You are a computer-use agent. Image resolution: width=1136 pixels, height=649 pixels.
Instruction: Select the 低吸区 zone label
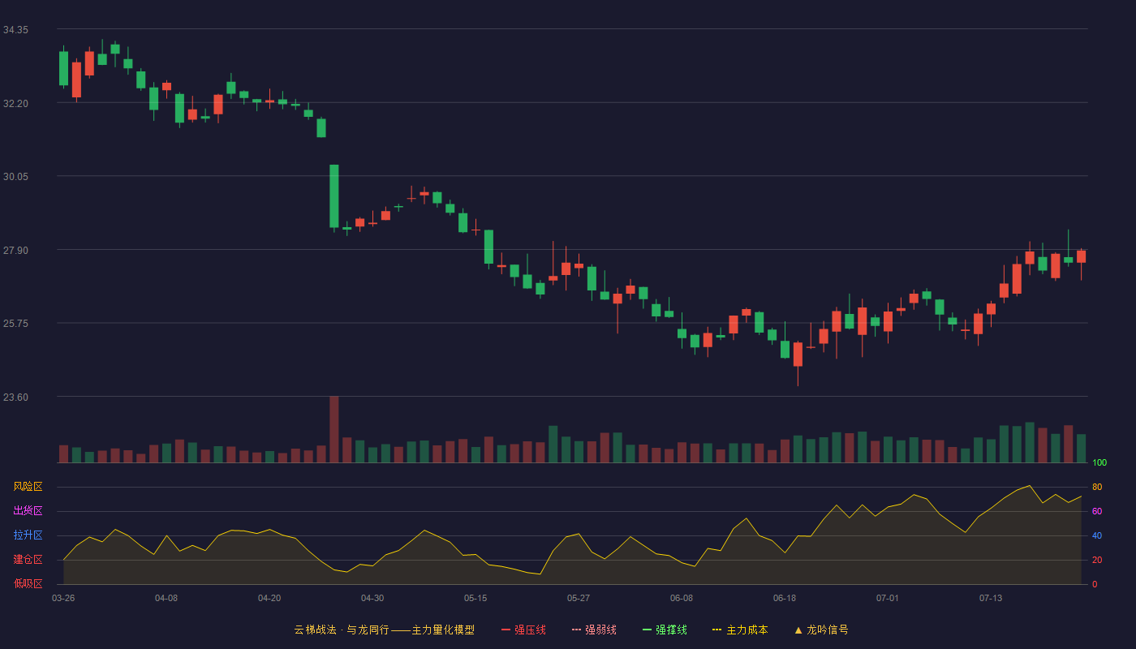coord(28,583)
